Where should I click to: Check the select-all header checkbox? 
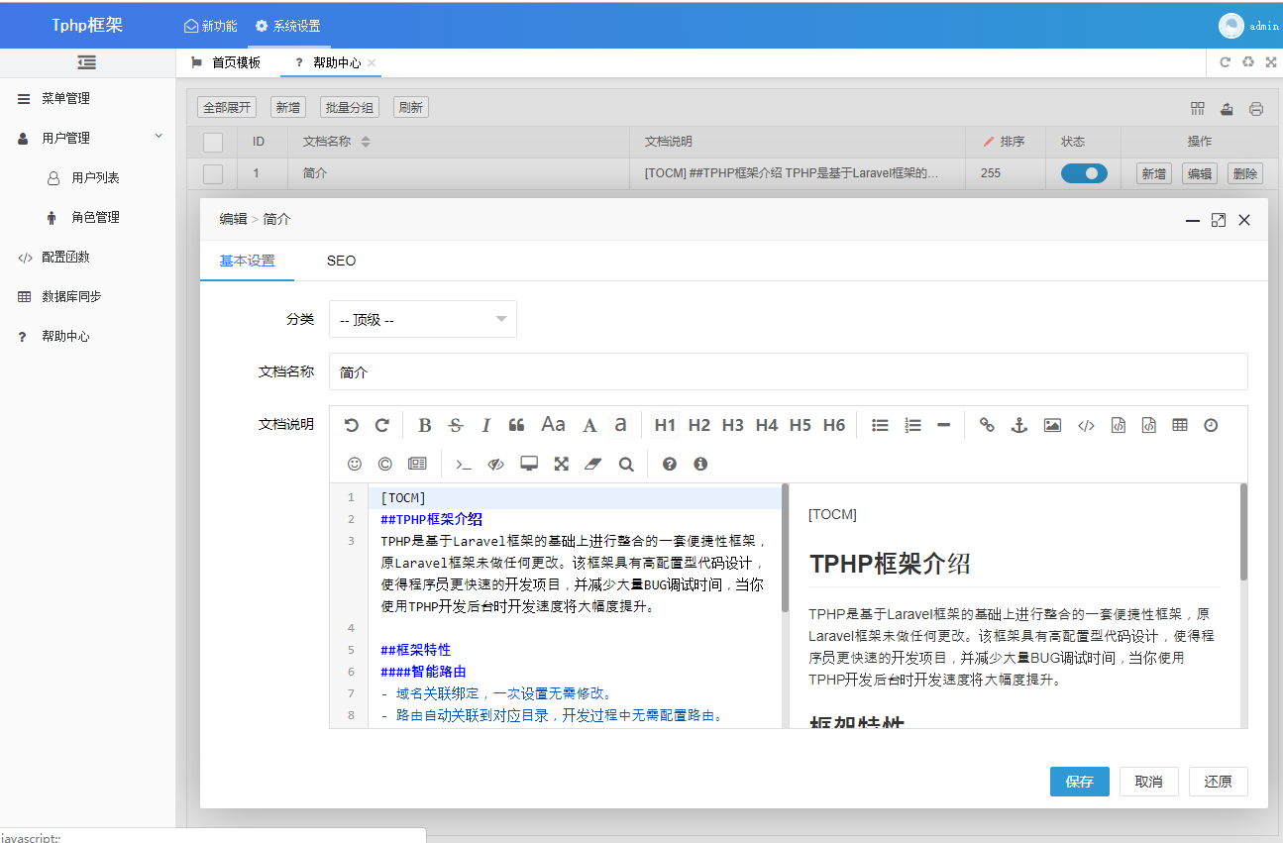[x=213, y=142]
